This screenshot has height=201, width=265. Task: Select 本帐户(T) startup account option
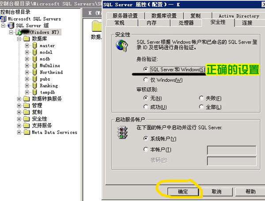coord(146,149)
